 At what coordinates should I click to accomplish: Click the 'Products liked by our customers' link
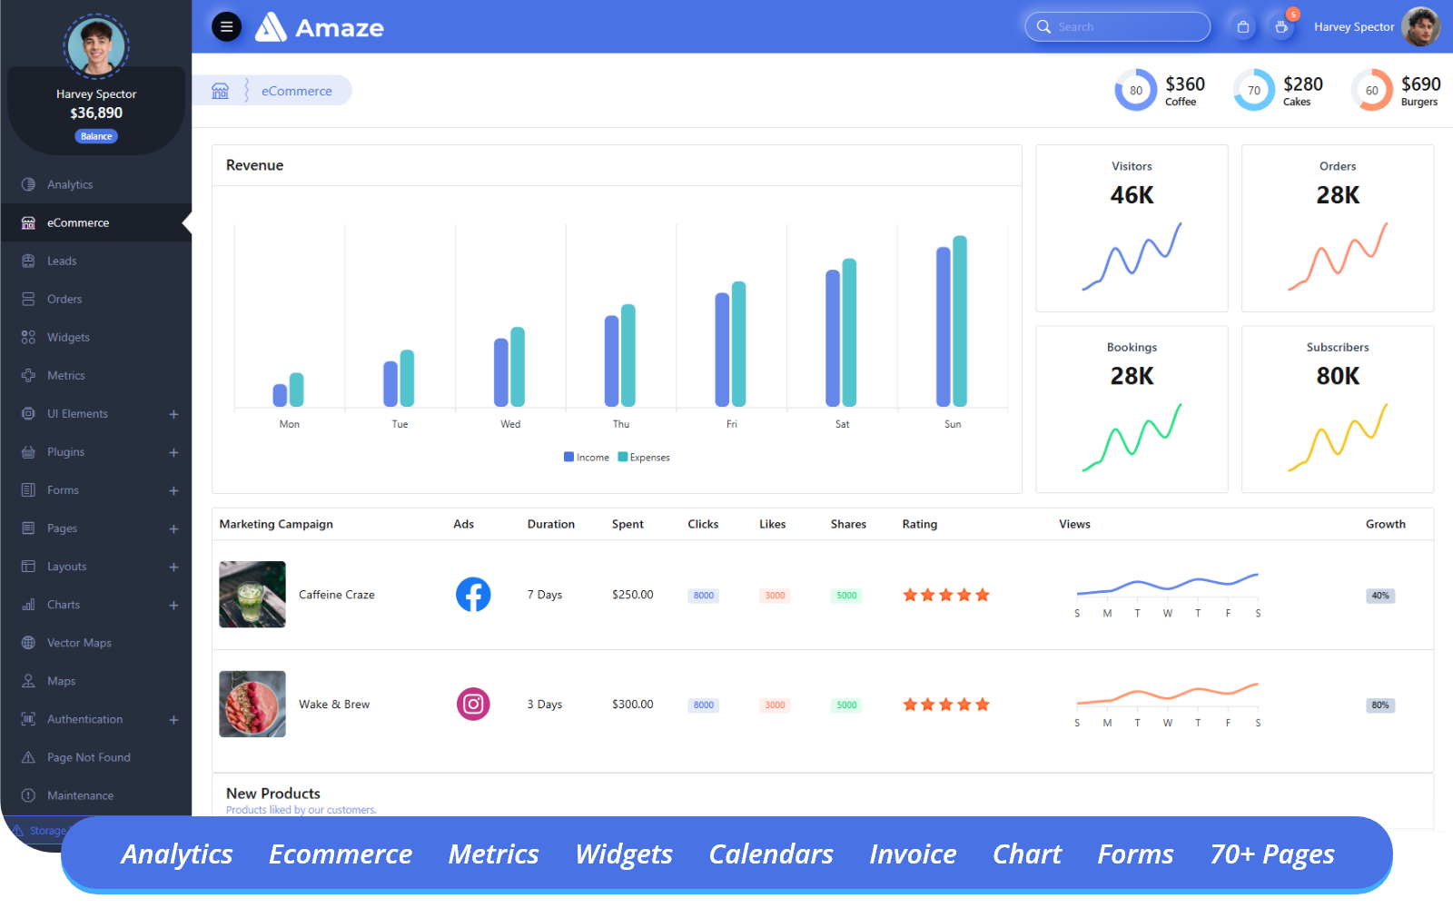coord(301,810)
